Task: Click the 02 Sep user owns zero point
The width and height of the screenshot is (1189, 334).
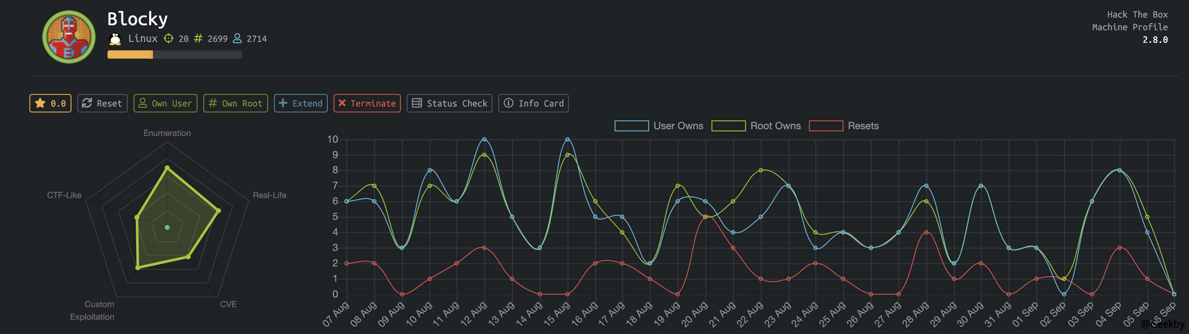Action: click(1064, 294)
